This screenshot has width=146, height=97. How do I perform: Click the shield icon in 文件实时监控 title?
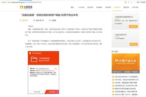[x=30, y=53]
